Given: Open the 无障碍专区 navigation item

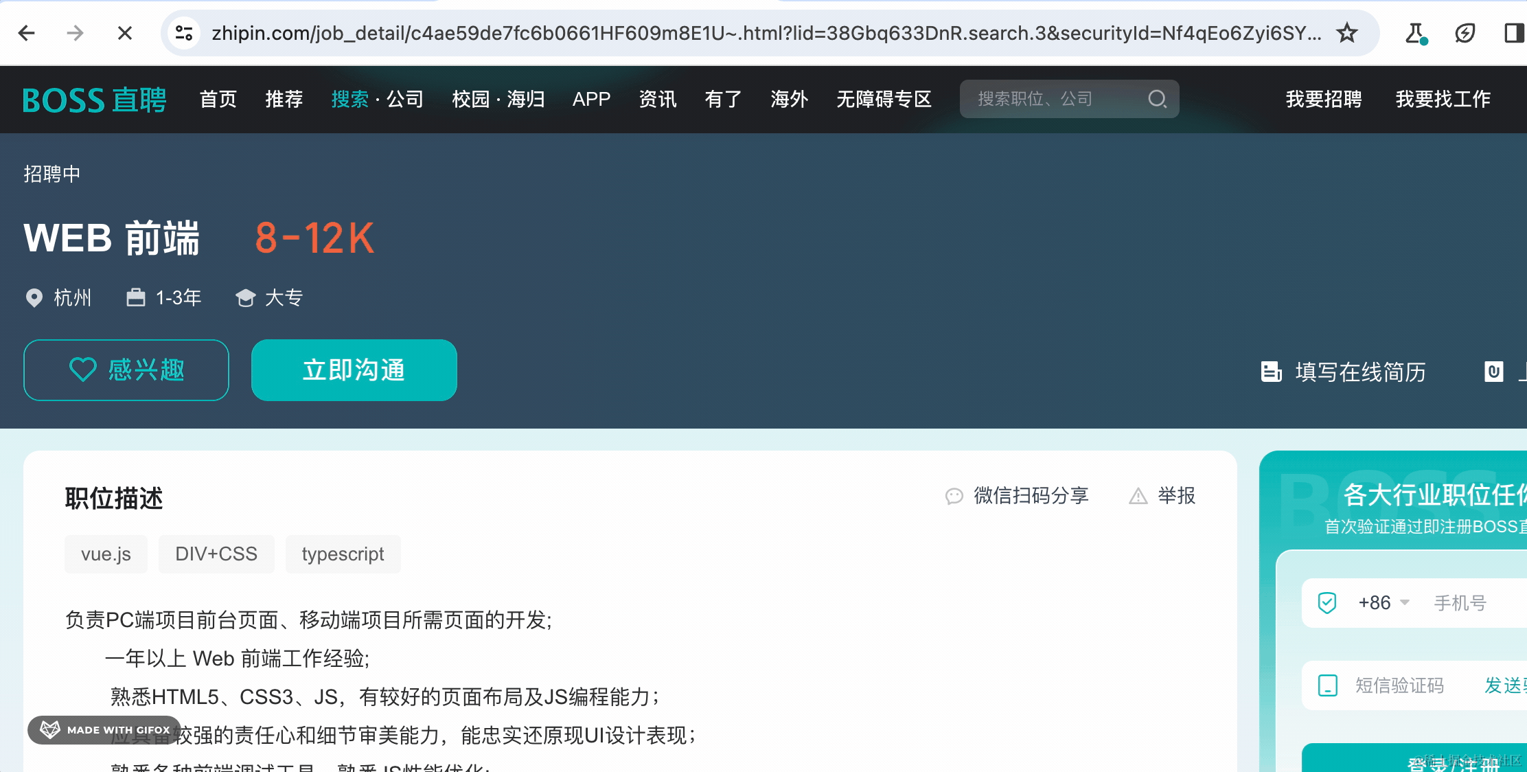Looking at the screenshot, I should (x=884, y=99).
